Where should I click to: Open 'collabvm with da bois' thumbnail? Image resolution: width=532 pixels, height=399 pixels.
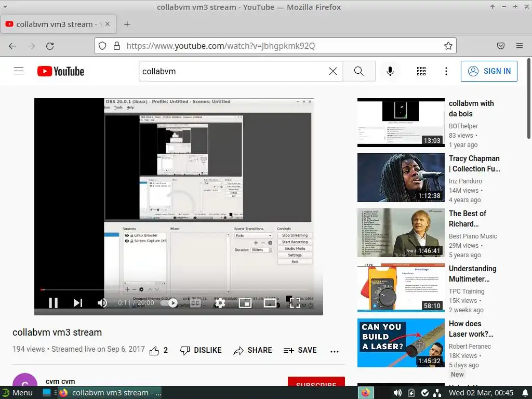coord(401,123)
